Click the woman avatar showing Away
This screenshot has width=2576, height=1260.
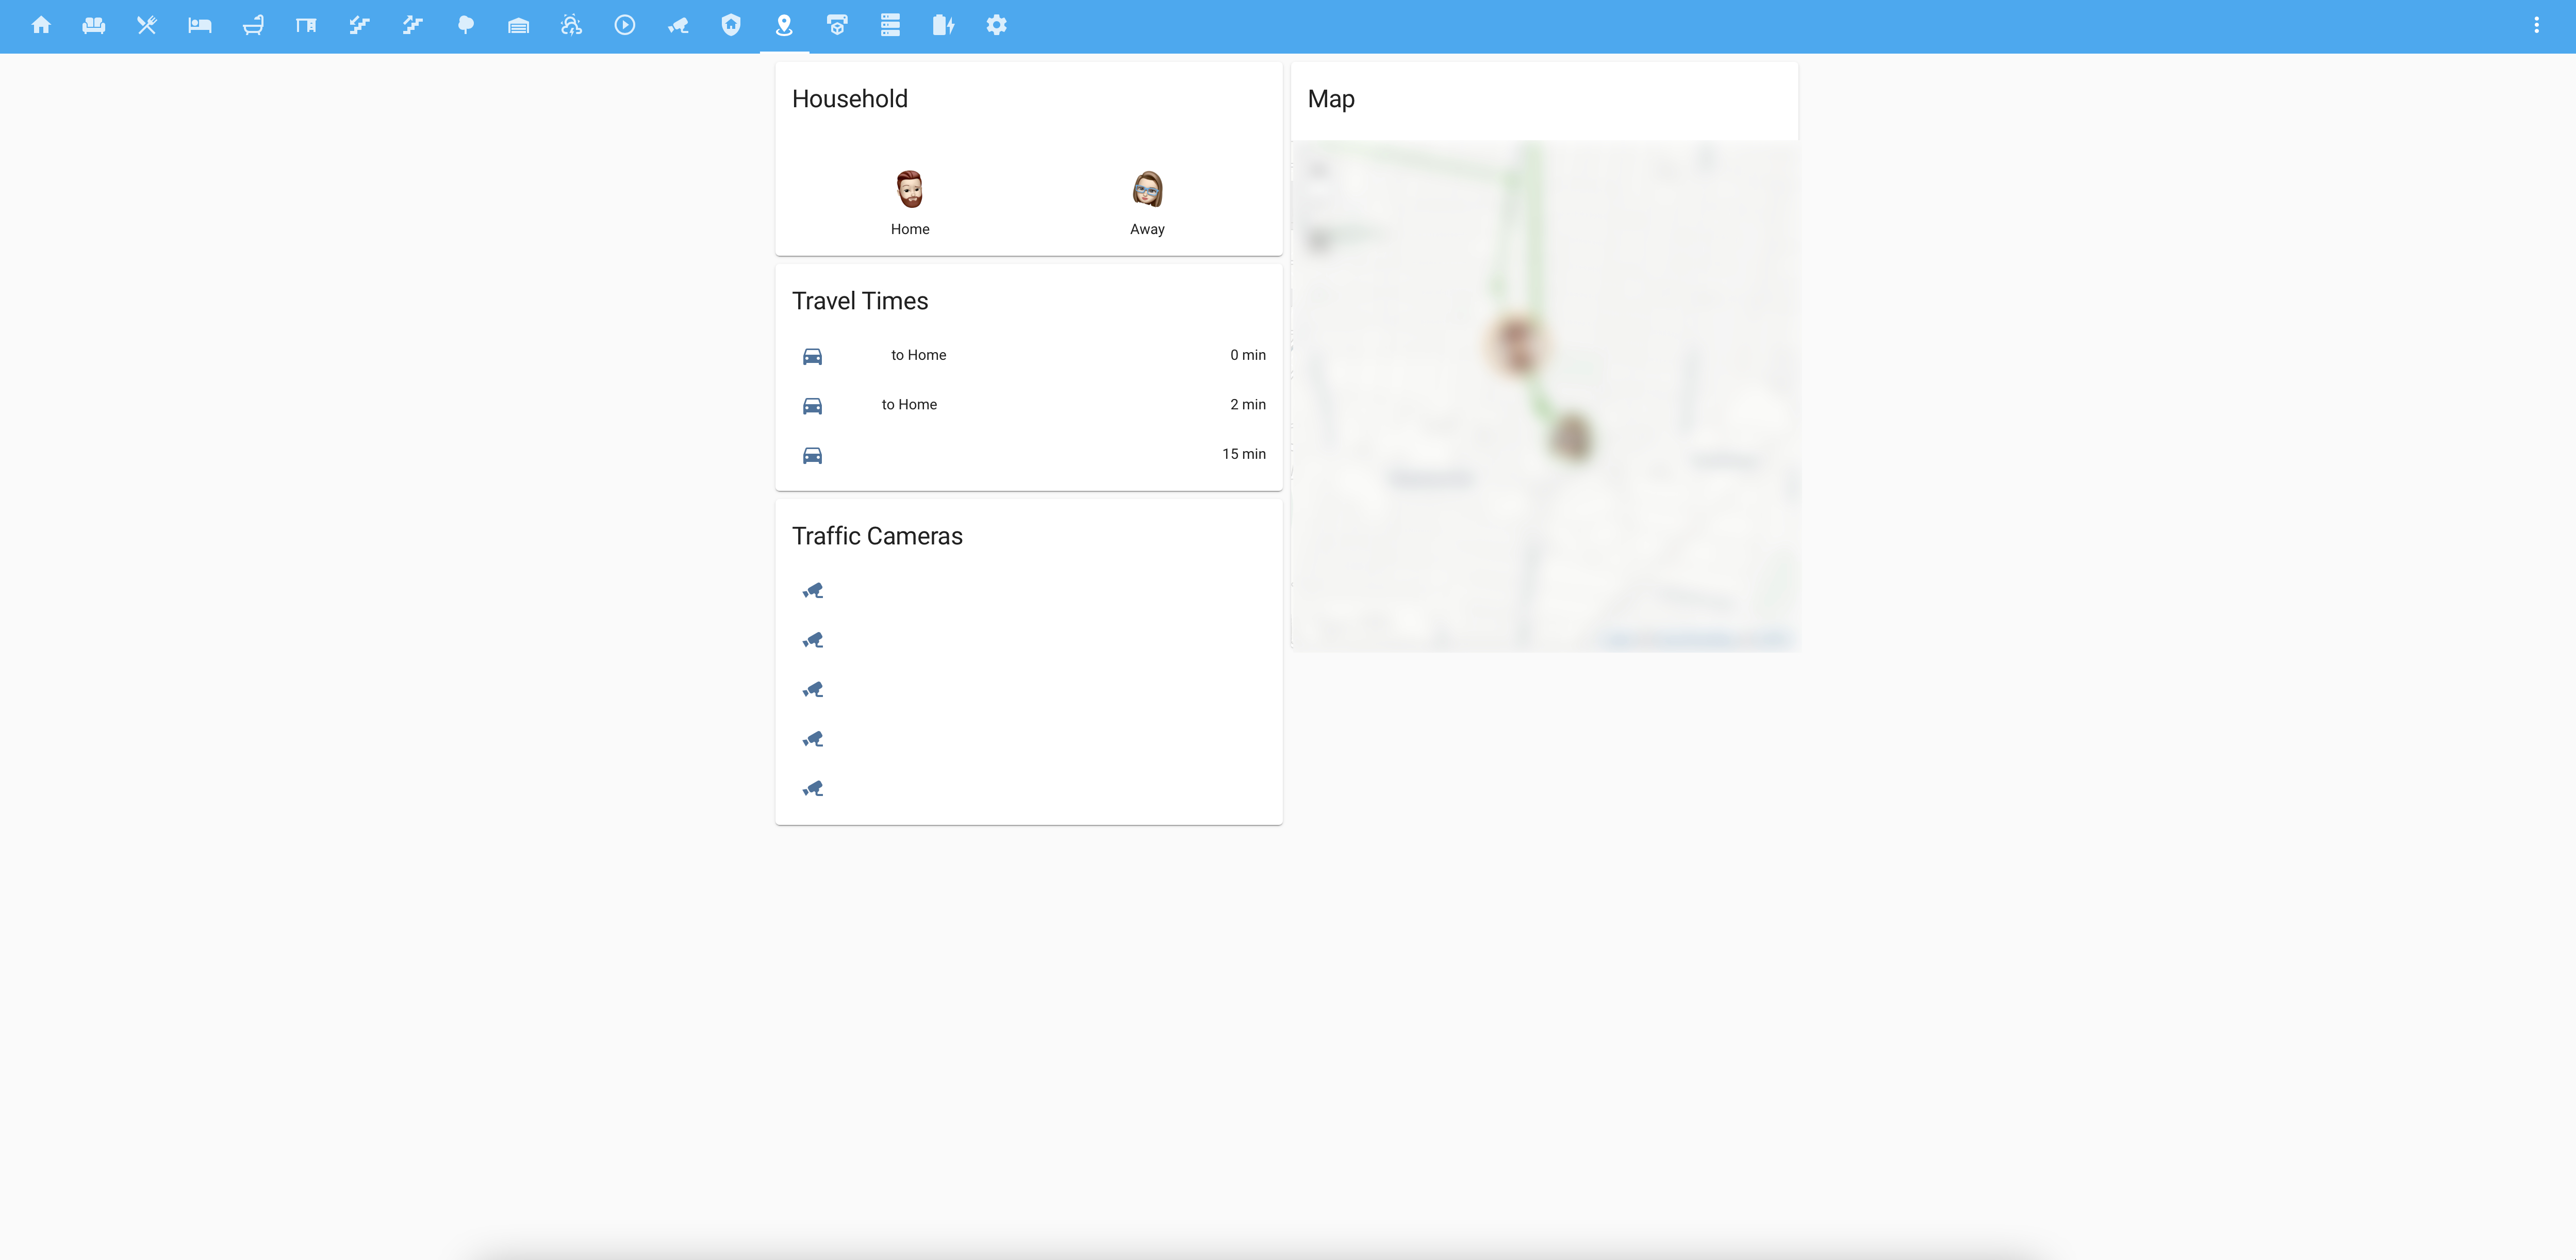tap(1147, 190)
